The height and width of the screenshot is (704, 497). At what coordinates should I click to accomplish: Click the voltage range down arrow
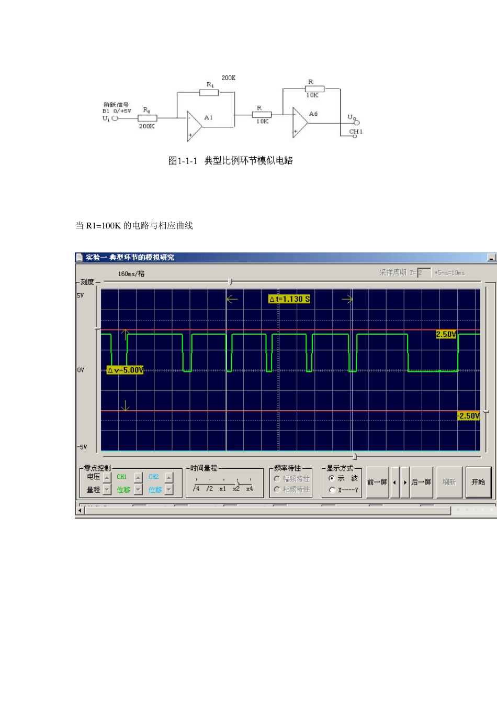coord(107,490)
